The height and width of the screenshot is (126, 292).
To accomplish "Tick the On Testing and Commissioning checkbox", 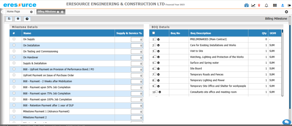I will pyautogui.click(x=14, y=51).
